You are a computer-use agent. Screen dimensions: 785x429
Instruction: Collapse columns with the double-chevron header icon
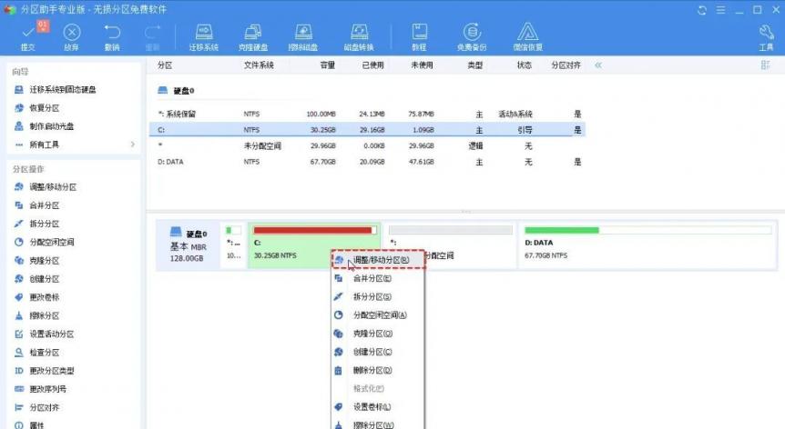coord(598,65)
